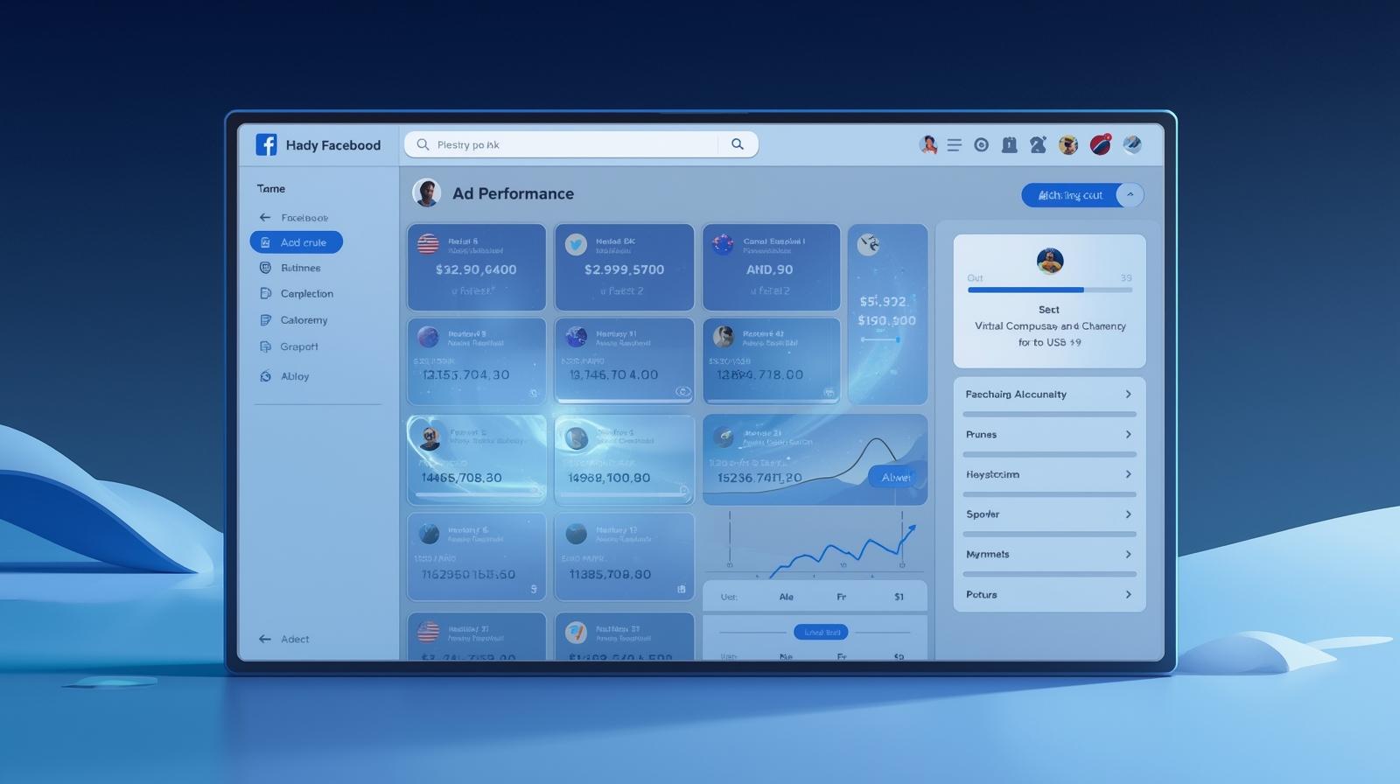Expand the Prunes row chevron

pos(1128,435)
